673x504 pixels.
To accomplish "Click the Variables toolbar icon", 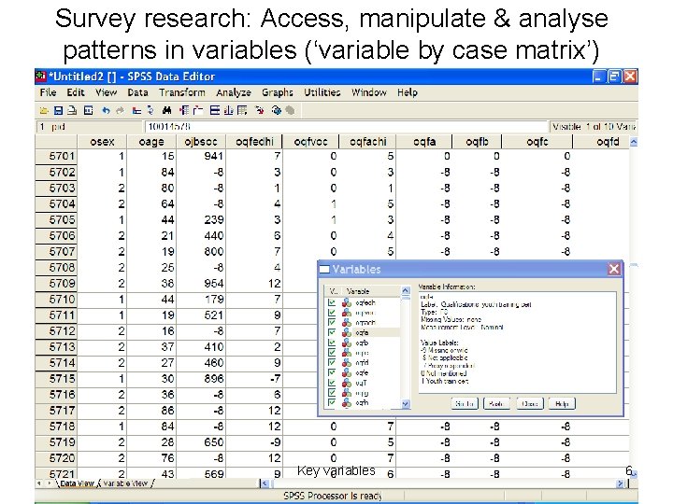I will 150,110.
